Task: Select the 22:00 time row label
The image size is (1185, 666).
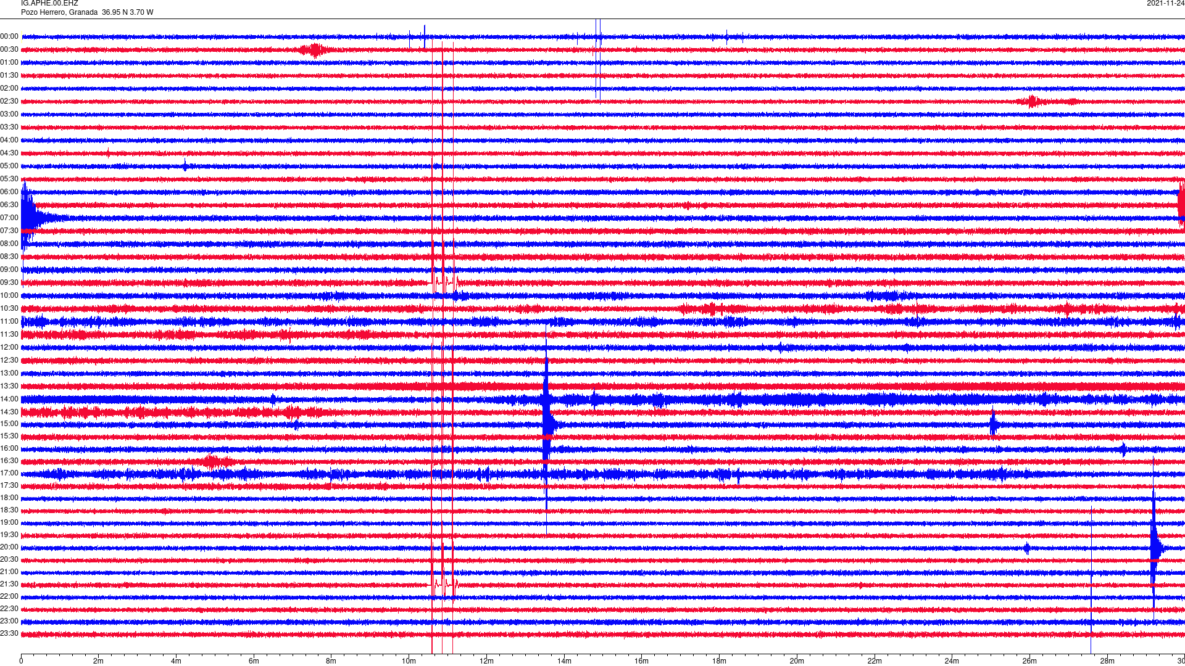Action: click(x=9, y=596)
